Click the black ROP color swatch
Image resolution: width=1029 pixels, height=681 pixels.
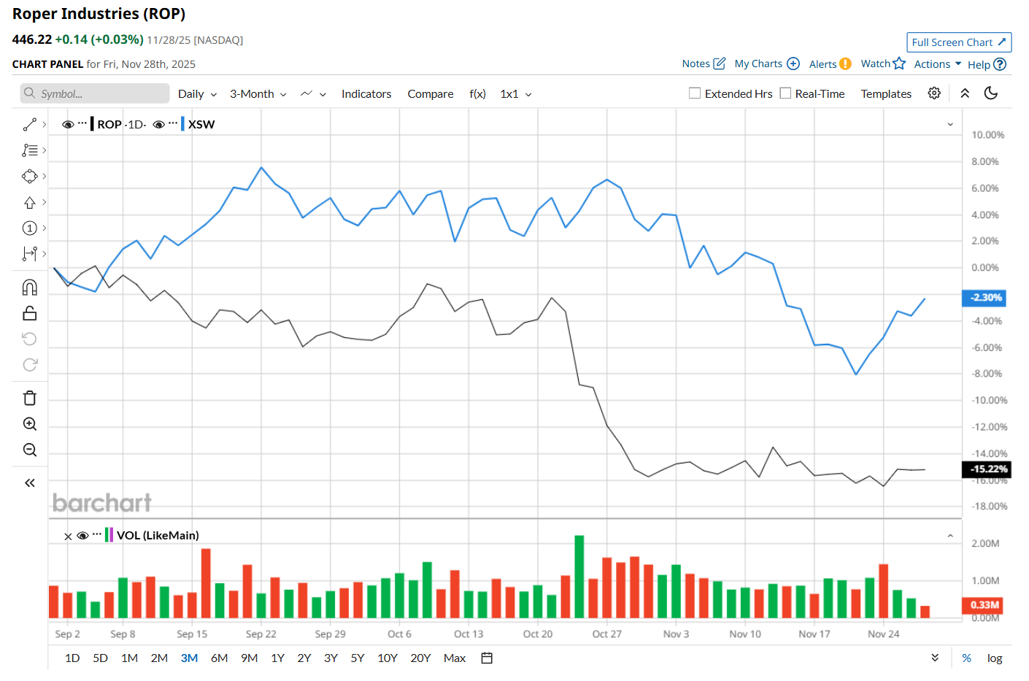(x=92, y=124)
